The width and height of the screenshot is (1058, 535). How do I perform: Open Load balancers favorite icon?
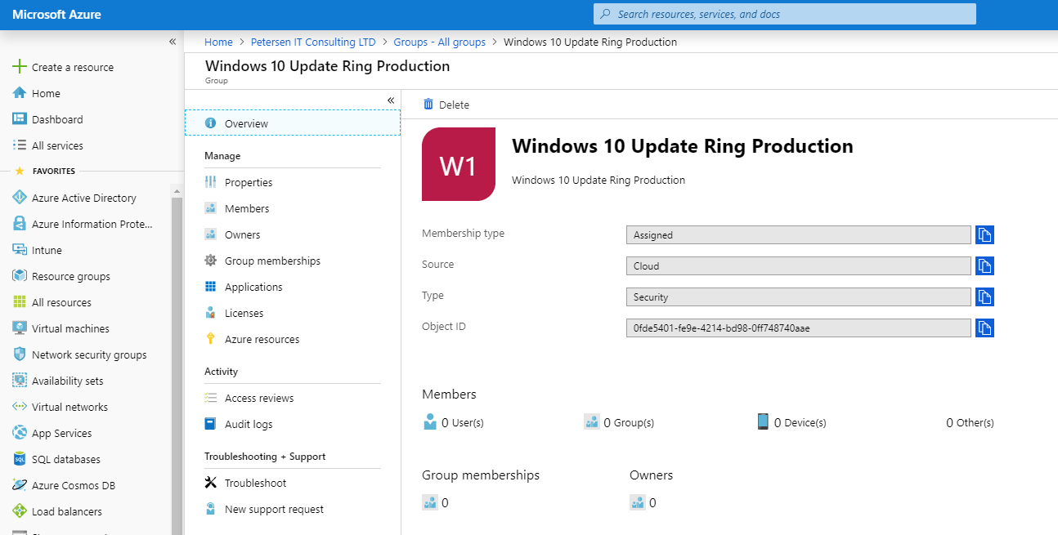[20, 511]
